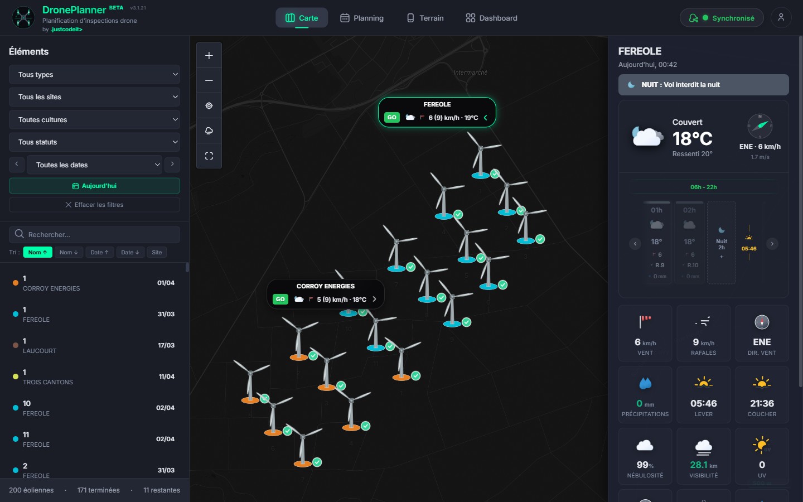Screen dimensions: 803x502
Task: Click the RAFALES gust icon
Action: (703, 322)
